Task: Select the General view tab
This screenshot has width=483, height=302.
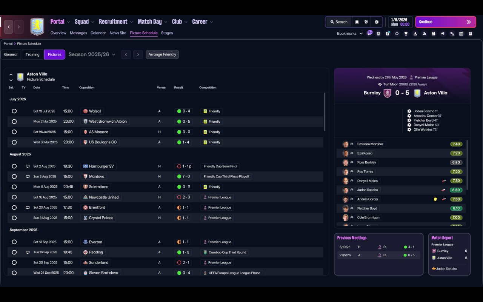Action: pyautogui.click(x=11, y=55)
